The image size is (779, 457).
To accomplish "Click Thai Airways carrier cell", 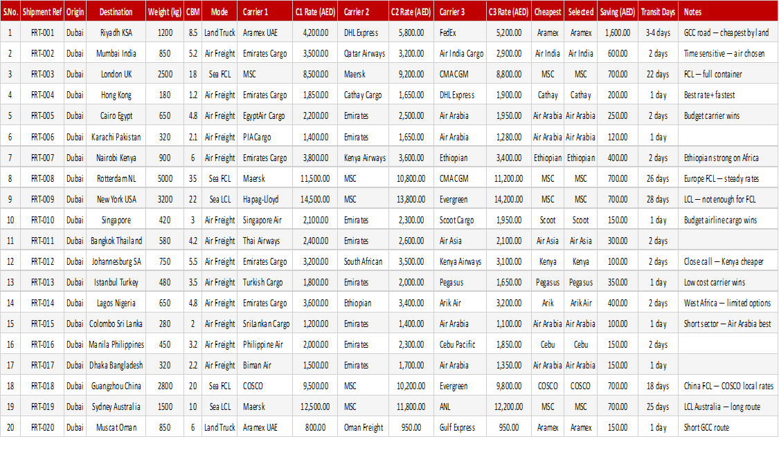I will click(x=265, y=241).
